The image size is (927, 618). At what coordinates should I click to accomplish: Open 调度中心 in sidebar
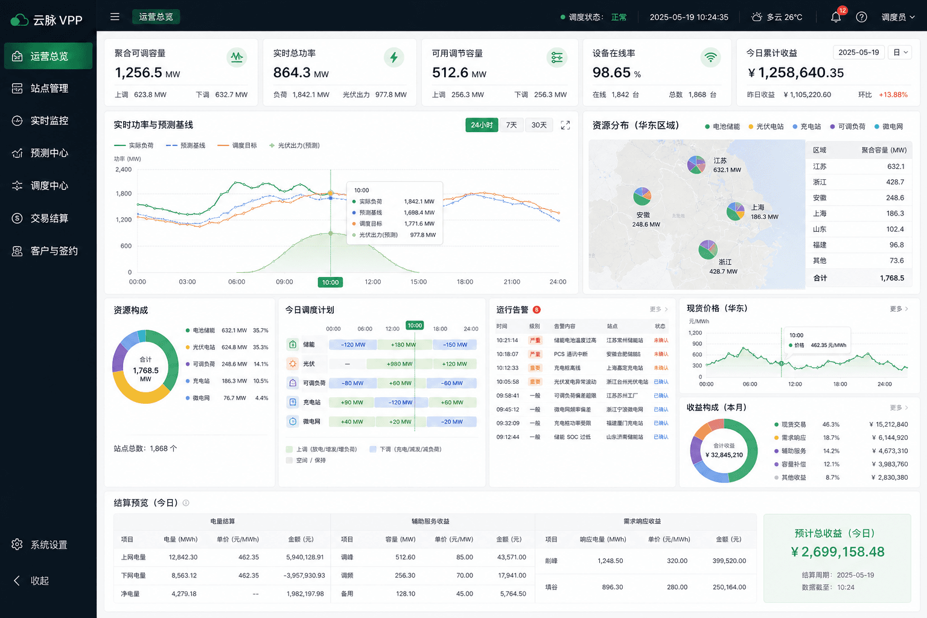click(48, 185)
